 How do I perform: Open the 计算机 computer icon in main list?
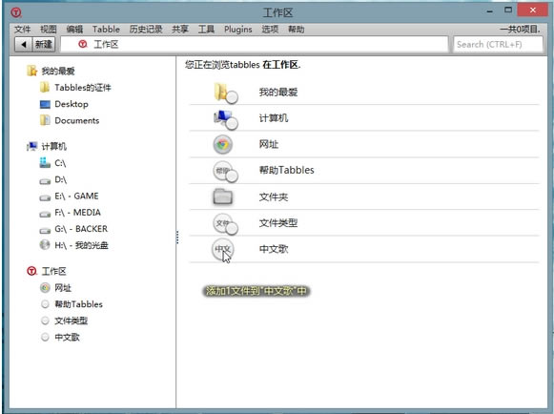[x=225, y=119]
